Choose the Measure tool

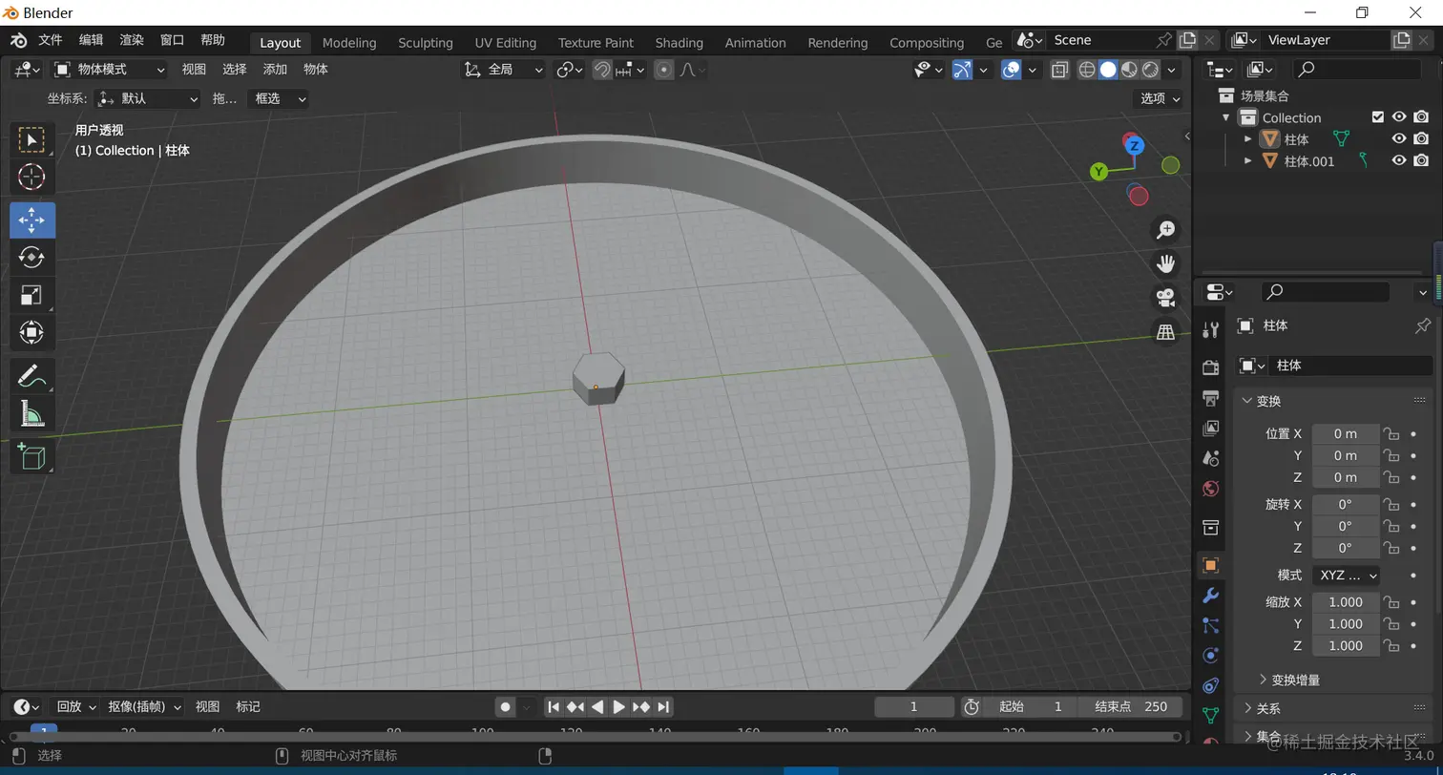click(31, 413)
